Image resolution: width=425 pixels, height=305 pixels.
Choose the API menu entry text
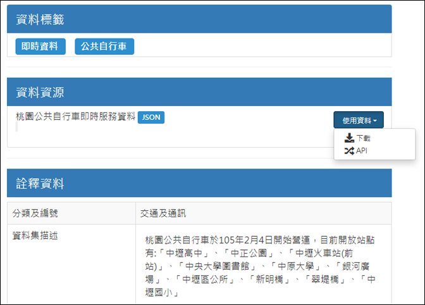click(362, 151)
